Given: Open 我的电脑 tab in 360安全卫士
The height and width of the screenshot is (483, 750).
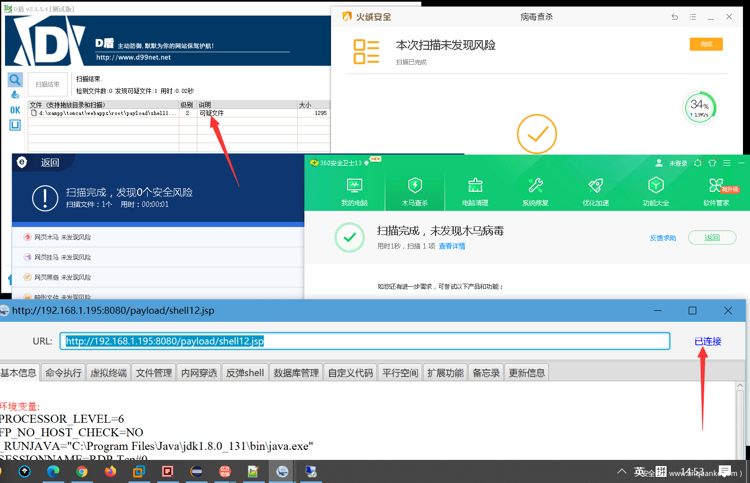Looking at the screenshot, I should pos(355,192).
